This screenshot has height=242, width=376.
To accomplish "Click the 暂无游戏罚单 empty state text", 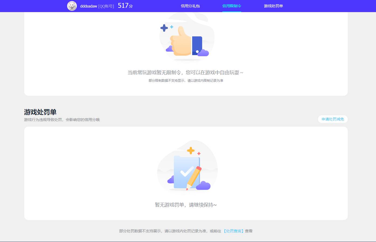I will tap(186, 205).
